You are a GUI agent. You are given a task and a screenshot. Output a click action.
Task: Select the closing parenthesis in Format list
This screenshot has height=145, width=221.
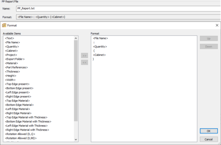pos(93,59)
